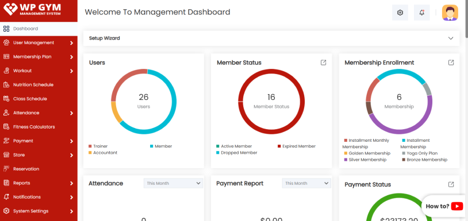Open Nutrition Schedule menu item
The height and width of the screenshot is (221, 468).
tap(39, 85)
